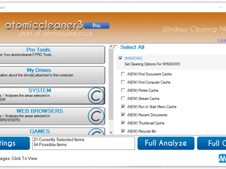Click the WEB BROWSERS circular clean icon
226x169 pixels.
(96, 116)
